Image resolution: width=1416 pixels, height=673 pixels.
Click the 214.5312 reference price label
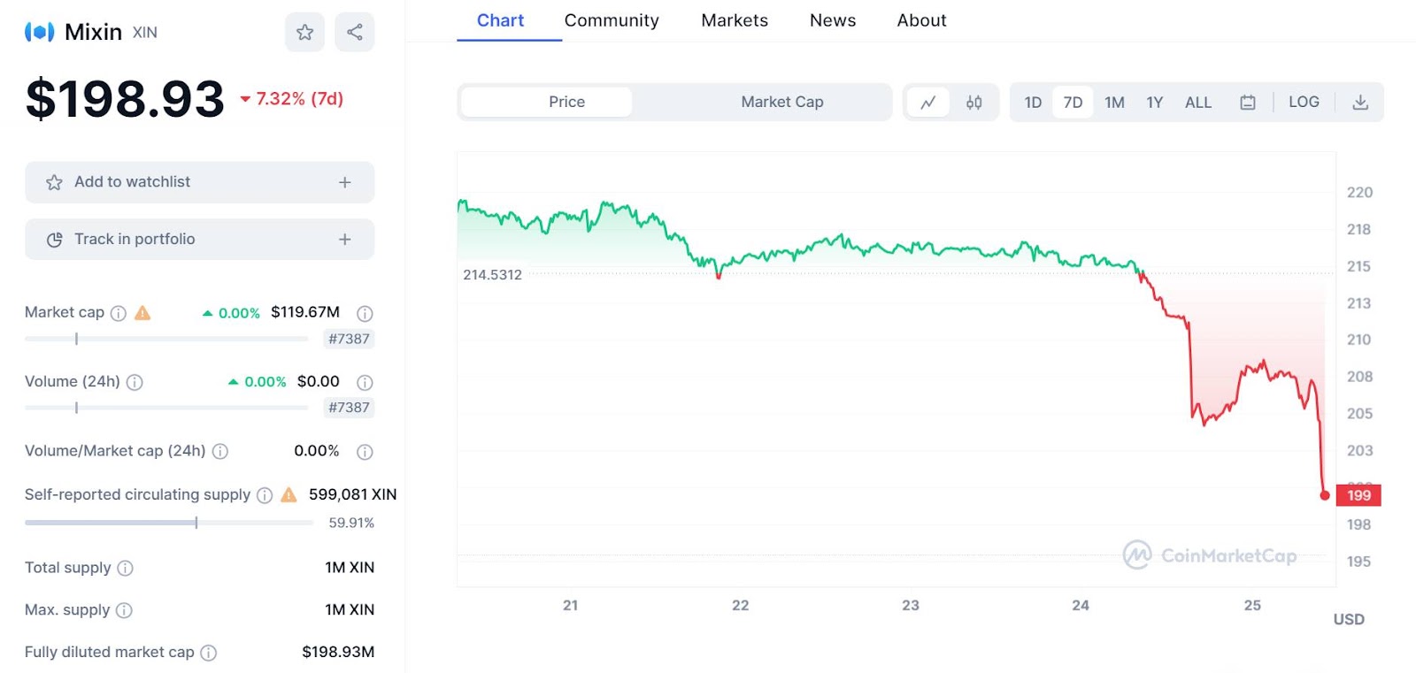click(492, 275)
